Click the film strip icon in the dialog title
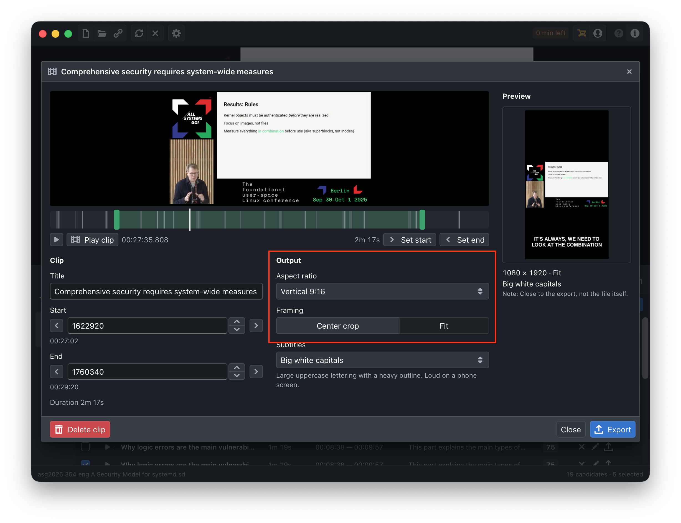The height and width of the screenshot is (523, 681). (52, 72)
